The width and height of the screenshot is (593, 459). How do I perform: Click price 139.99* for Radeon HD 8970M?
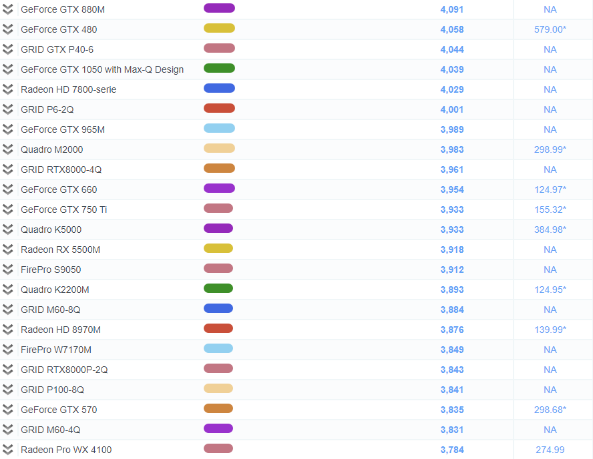(550, 330)
